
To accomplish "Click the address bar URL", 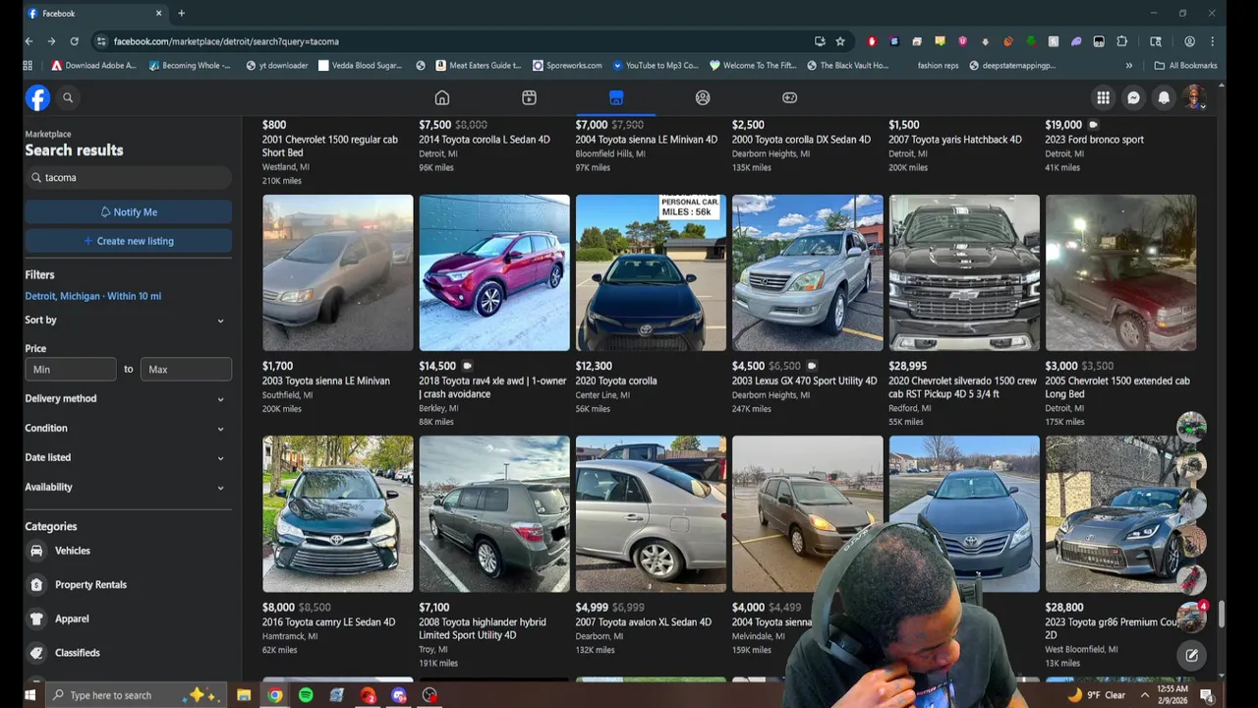I will pos(226,41).
